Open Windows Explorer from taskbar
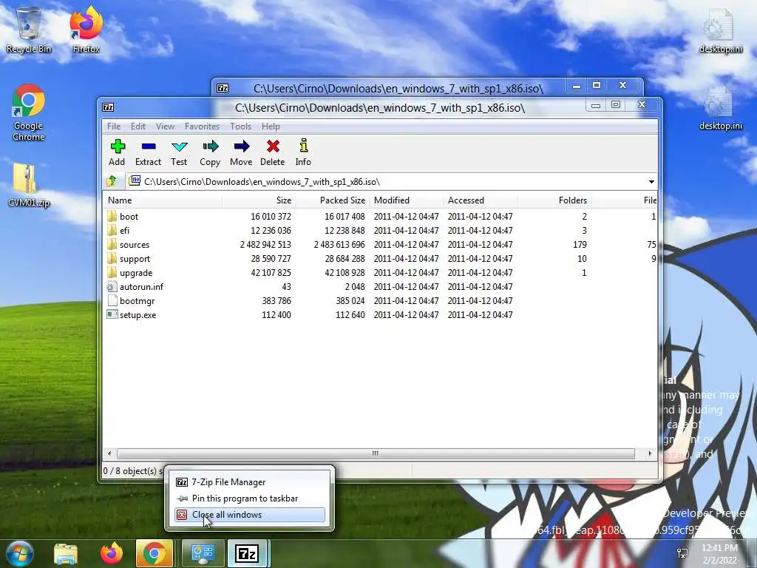 click(66, 553)
